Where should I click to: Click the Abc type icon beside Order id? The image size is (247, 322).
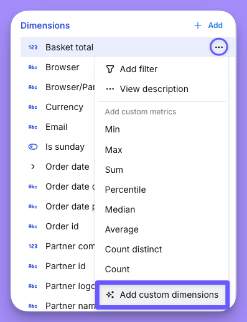pos(33,226)
